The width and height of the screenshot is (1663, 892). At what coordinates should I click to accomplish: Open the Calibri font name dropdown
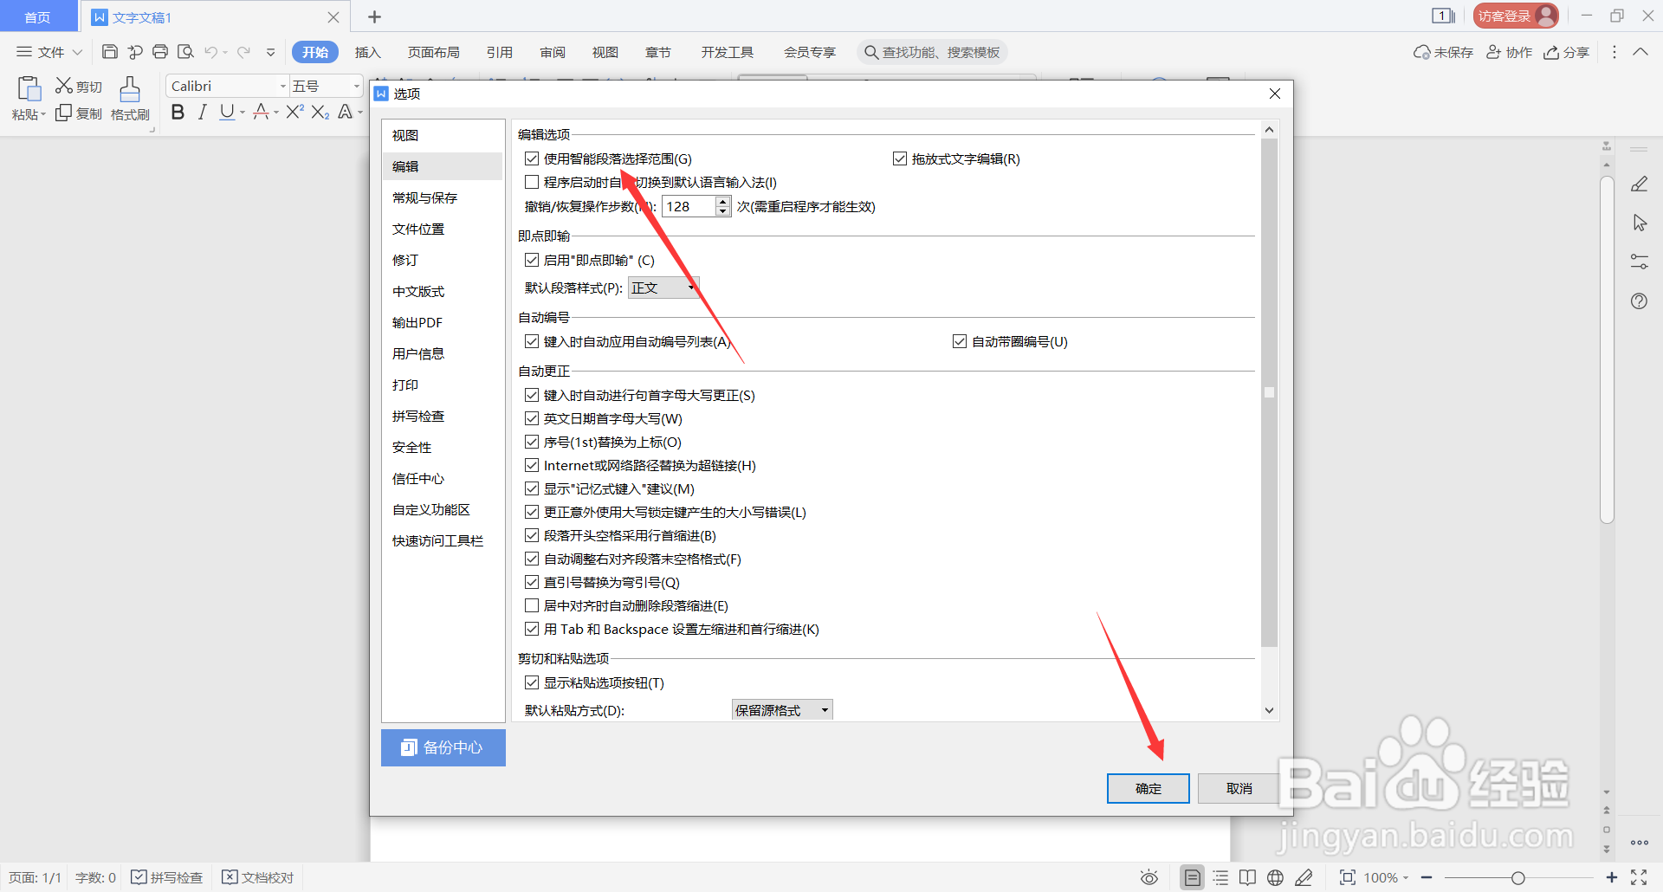tap(281, 85)
